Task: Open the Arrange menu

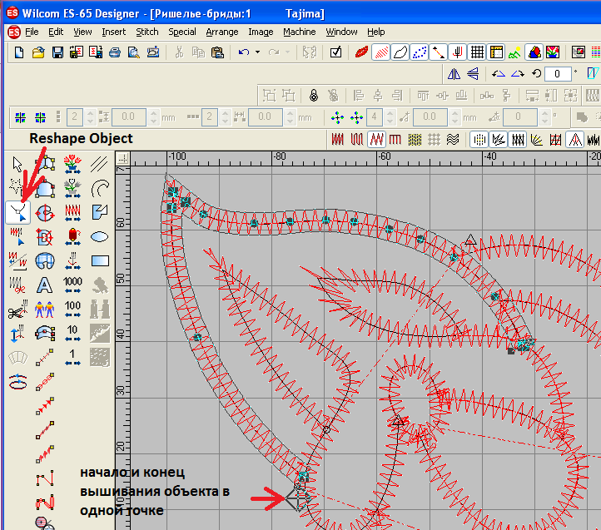Action: click(x=221, y=32)
